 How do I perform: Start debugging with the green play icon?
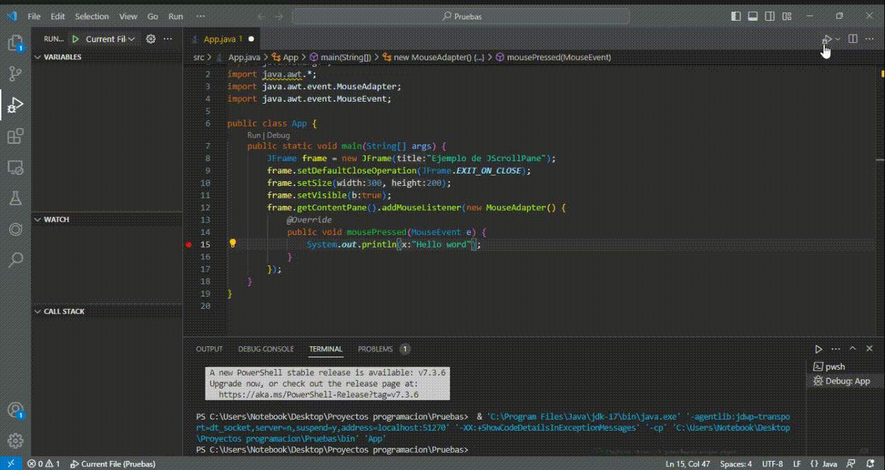coord(76,39)
